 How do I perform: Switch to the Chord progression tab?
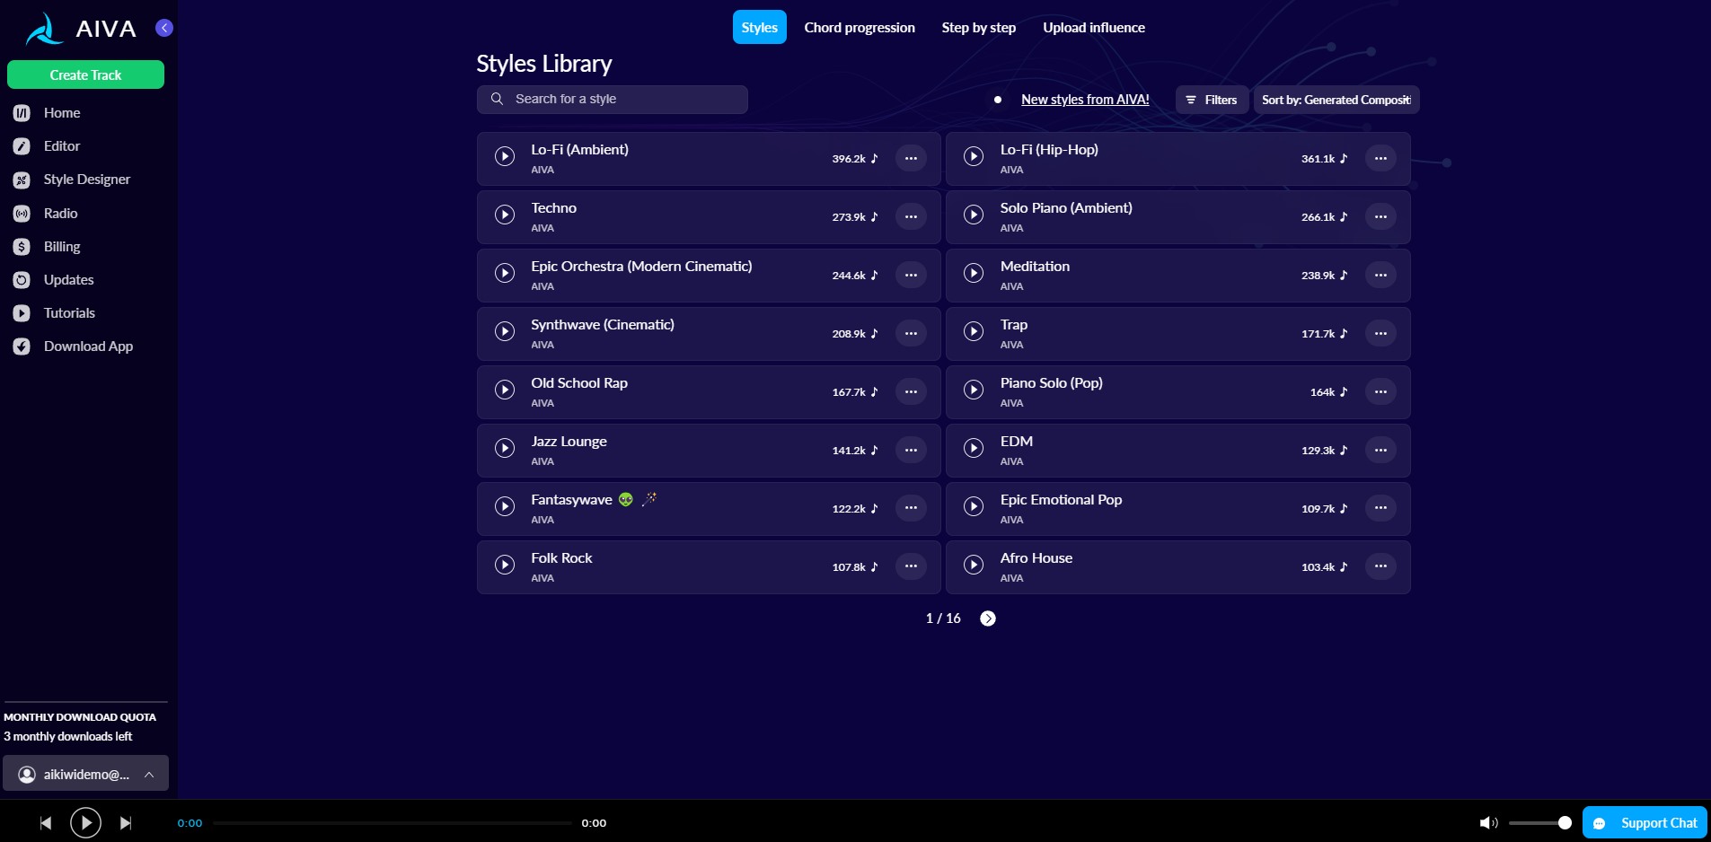coord(860,27)
